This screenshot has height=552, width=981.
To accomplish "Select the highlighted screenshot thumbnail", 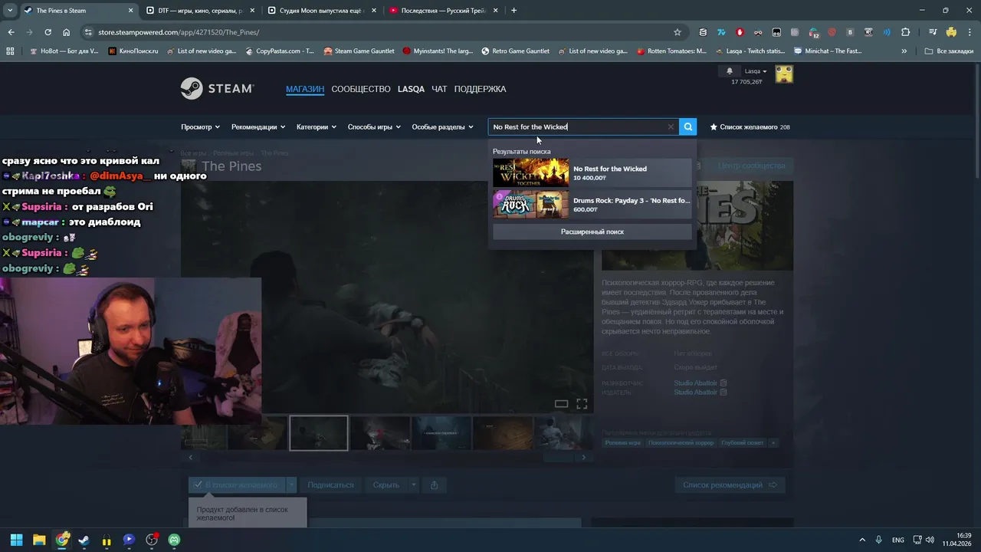I will (319, 433).
